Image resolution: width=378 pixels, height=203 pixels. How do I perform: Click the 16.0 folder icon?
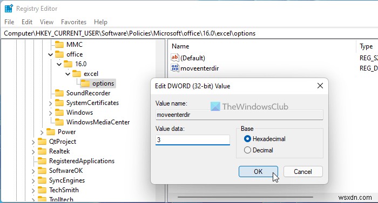(x=68, y=64)
